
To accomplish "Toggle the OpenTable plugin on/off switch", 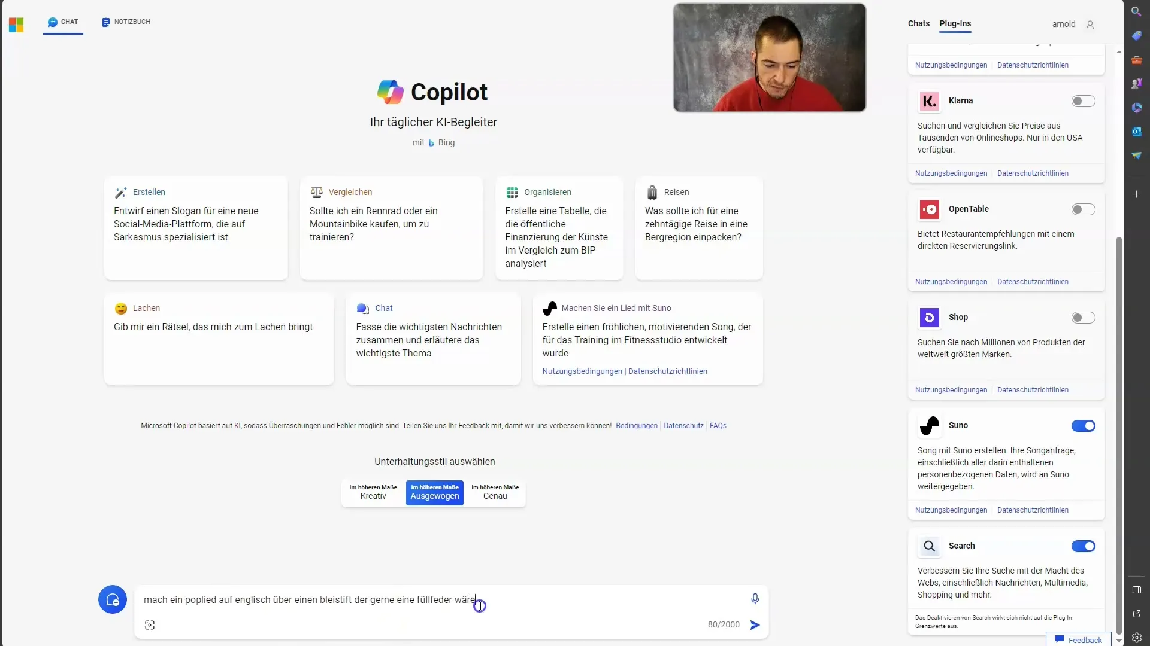I will pos(1083,209).
